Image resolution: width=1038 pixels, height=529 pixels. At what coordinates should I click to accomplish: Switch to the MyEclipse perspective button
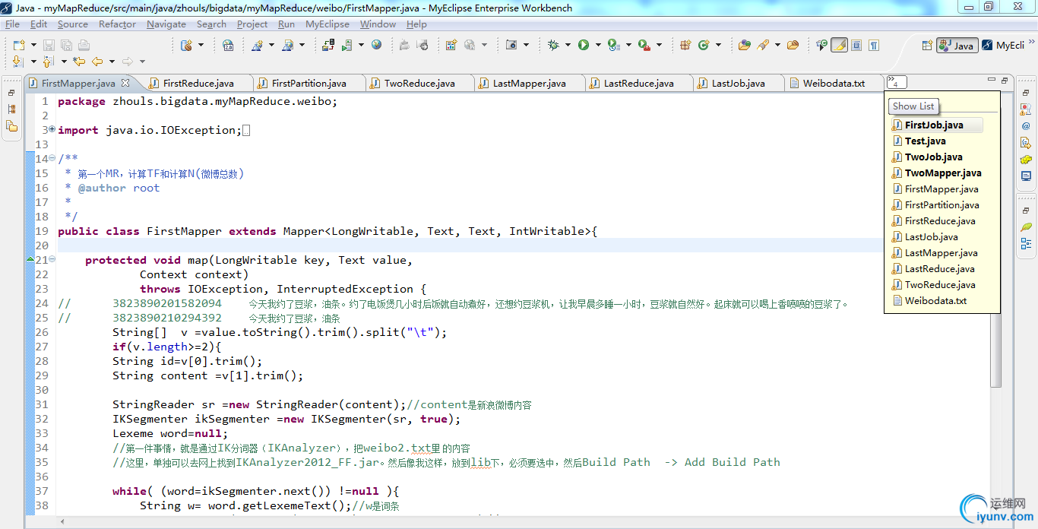[1004, 46]
